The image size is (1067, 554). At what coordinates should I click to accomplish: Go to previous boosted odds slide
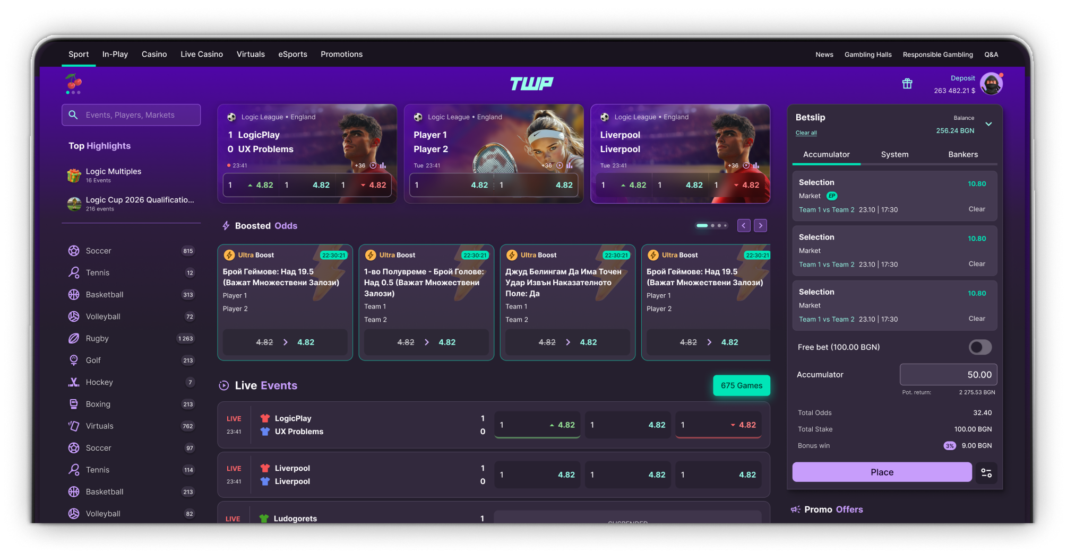(x=744, y=226)
